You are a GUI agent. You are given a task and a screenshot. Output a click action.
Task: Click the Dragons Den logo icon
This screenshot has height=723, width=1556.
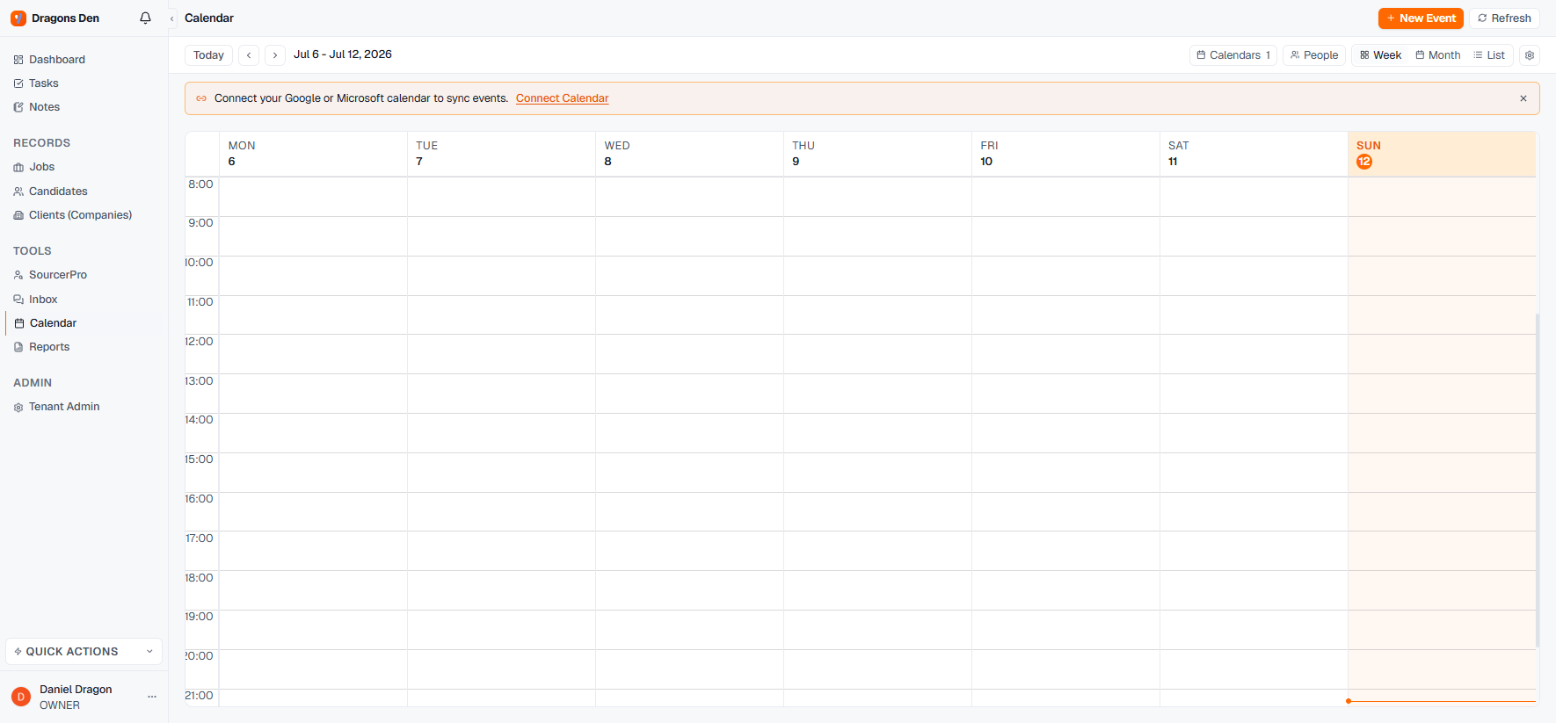18,18
